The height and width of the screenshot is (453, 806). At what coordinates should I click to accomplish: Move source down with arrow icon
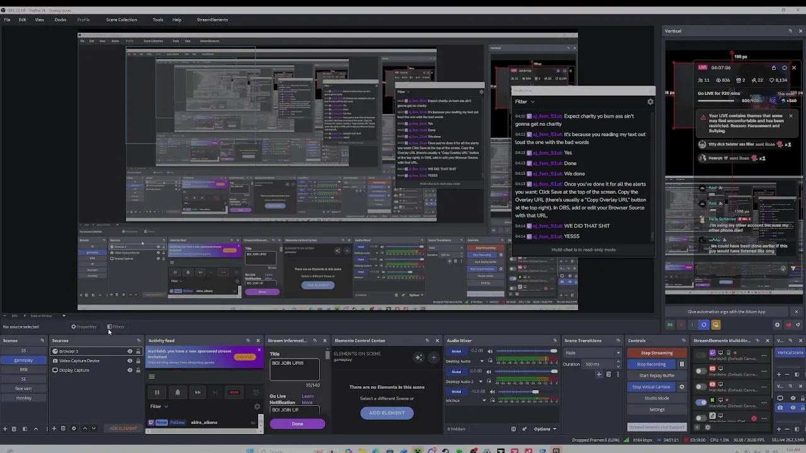[94, 428]
